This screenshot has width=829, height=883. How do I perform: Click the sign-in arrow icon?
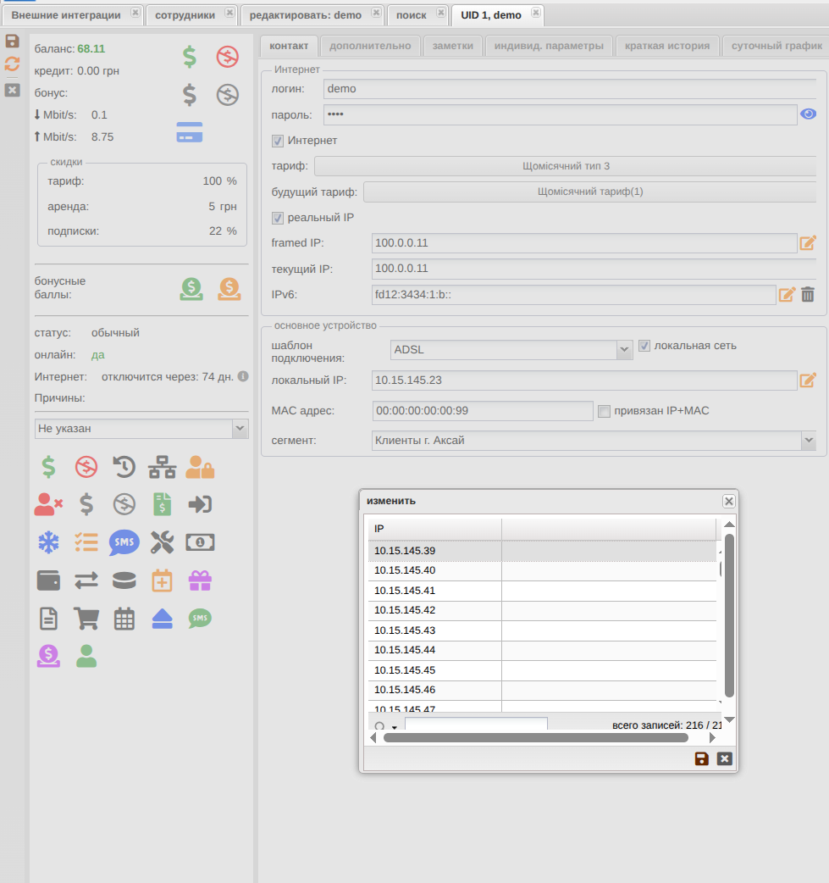200,504
